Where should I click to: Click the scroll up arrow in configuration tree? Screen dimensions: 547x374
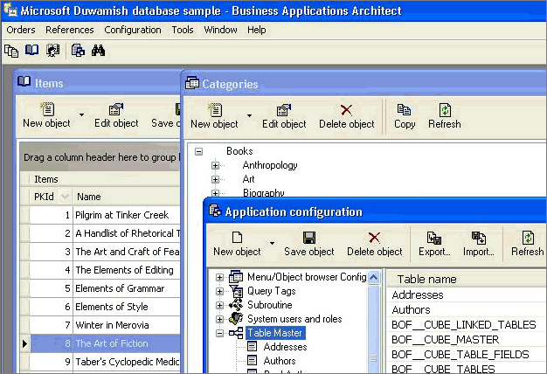(x=374, y=278)
